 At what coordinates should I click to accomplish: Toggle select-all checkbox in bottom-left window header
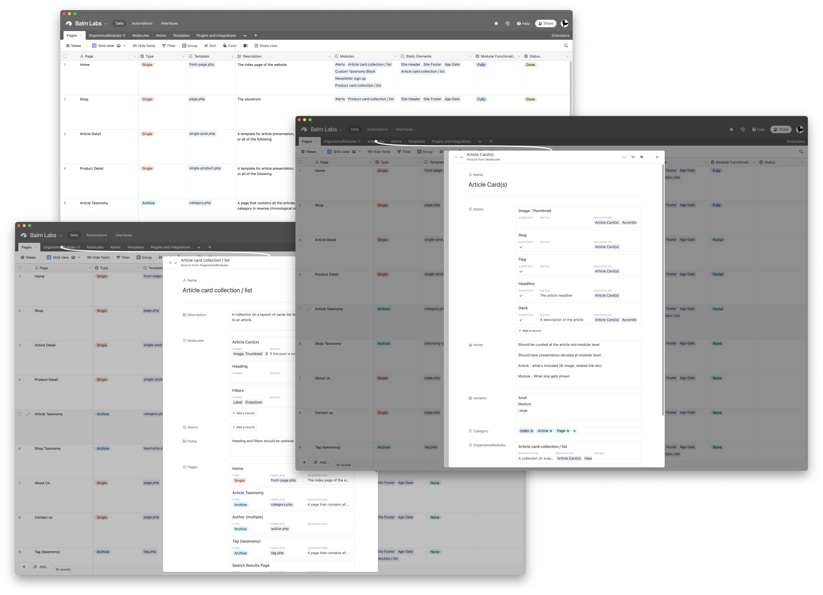[x=20, y=268]
